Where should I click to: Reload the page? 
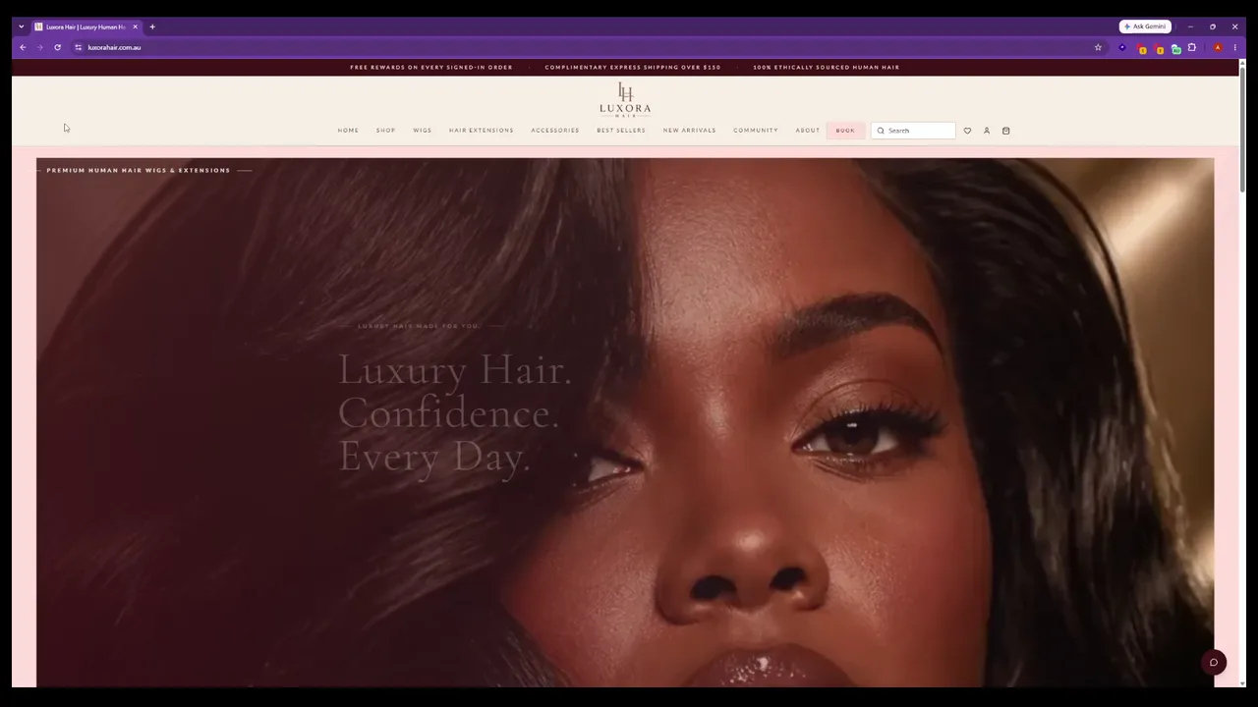coord(58,47)
